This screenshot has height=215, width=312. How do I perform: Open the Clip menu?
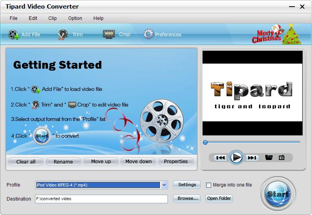click(x=53, y=18)
